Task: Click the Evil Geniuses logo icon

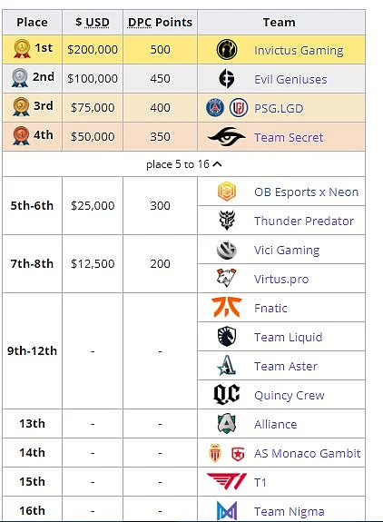Action: tap(227, 79)
